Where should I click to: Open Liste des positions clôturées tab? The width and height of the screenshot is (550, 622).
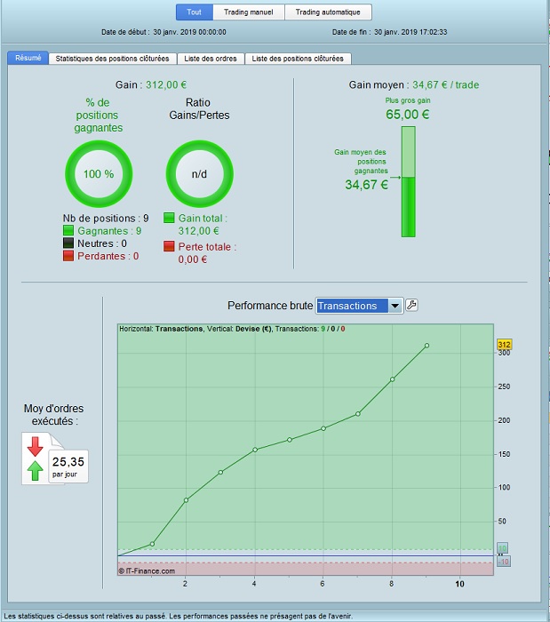point(298,59)
